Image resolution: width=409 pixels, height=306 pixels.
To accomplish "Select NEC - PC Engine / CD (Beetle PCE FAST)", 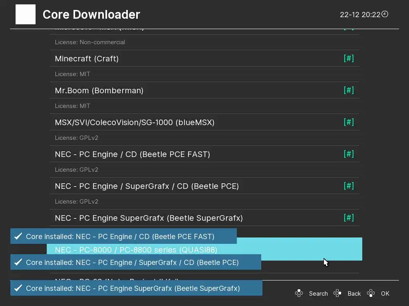I will coord(132,154).
